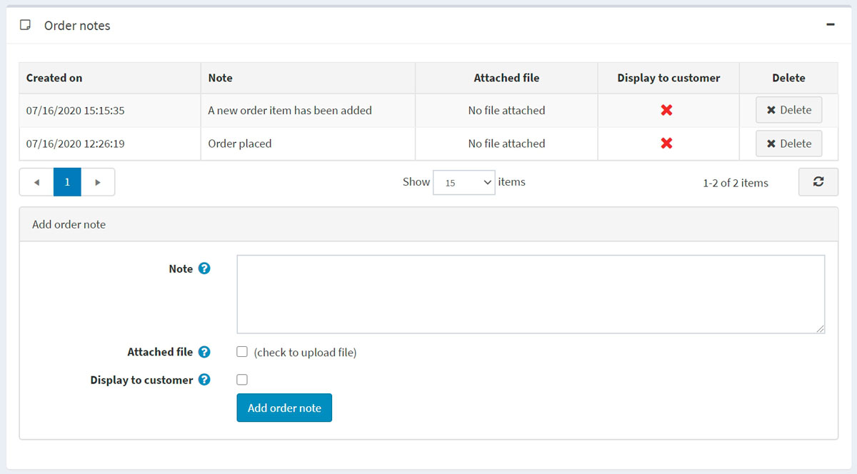Refresh the order notes table
Image resolution: width=857 pixels, height=474 pixels.
pos(818,182)
